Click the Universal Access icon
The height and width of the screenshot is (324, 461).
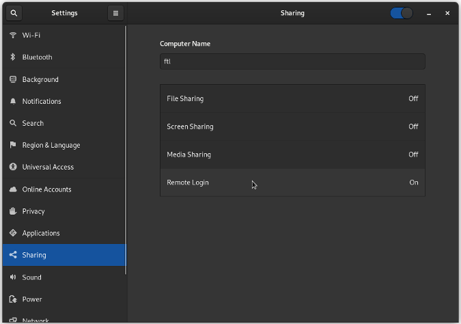(x=13, y=167)
